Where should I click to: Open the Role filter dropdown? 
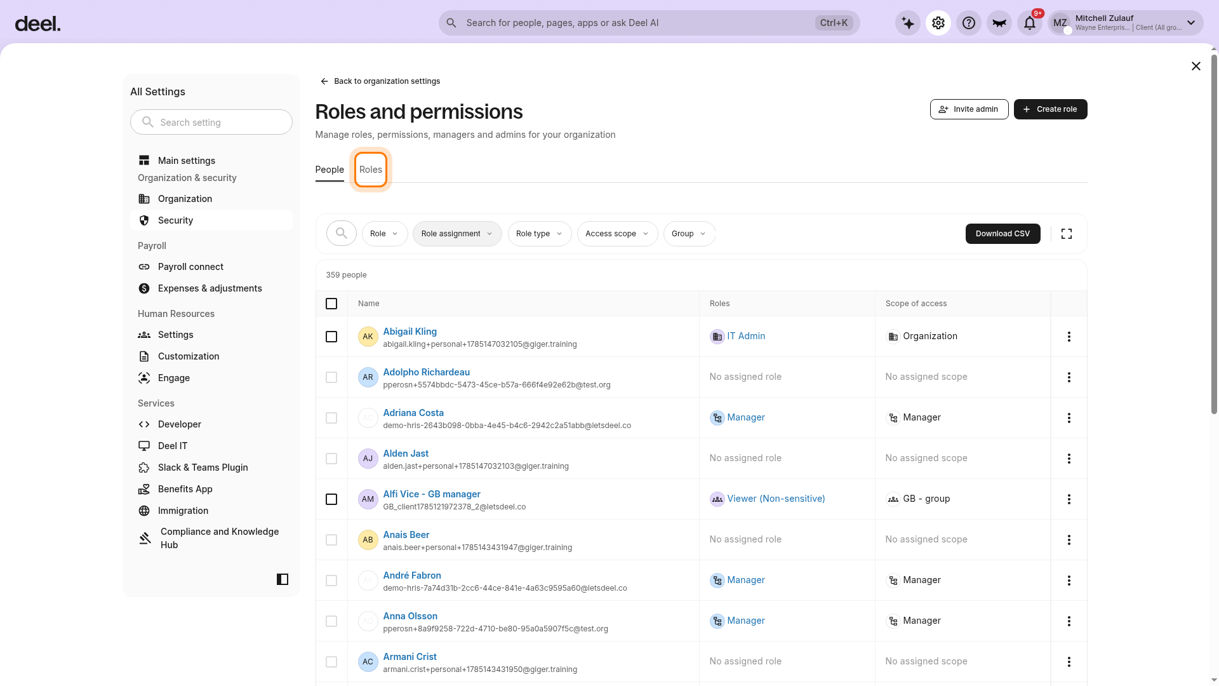pos(385,234)
